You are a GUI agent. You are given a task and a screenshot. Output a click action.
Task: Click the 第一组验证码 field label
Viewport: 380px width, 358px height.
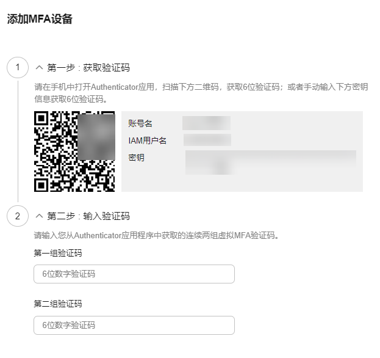pos(58,252)
